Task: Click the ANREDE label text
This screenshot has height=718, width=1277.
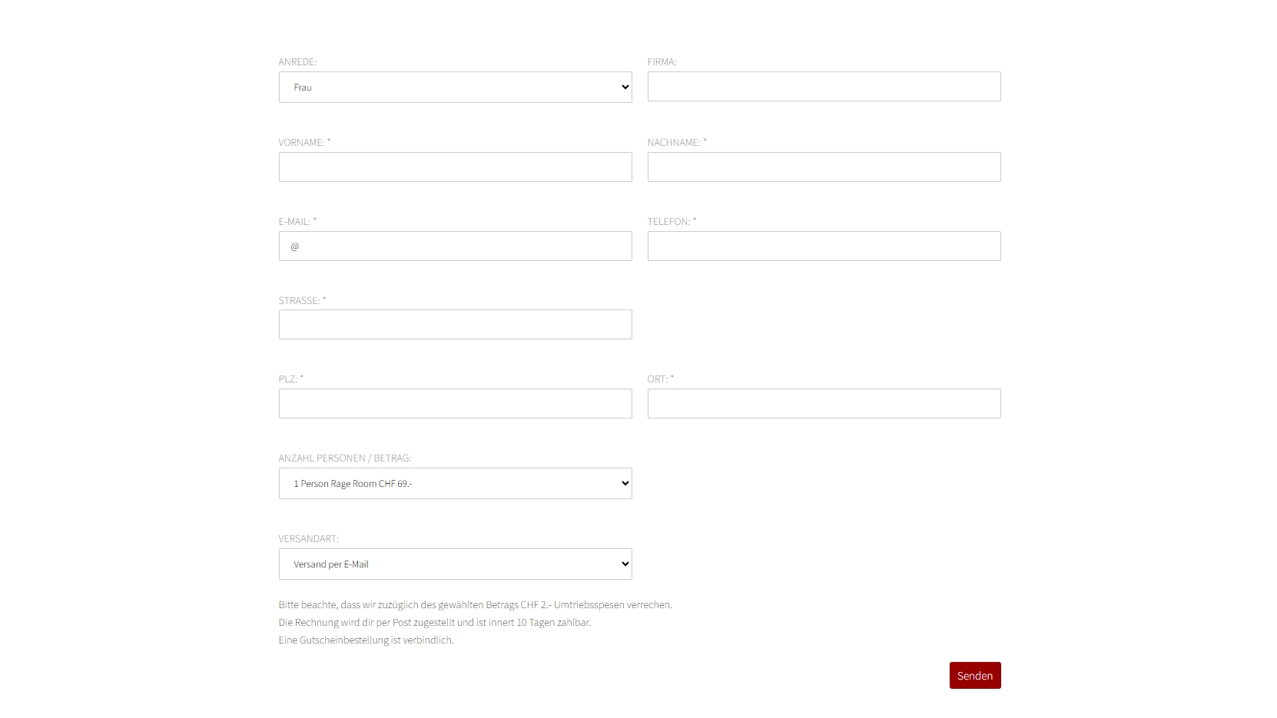Action: (x=297, y=61)
